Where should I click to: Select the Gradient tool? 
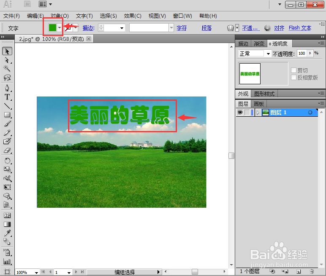(7, 224)
